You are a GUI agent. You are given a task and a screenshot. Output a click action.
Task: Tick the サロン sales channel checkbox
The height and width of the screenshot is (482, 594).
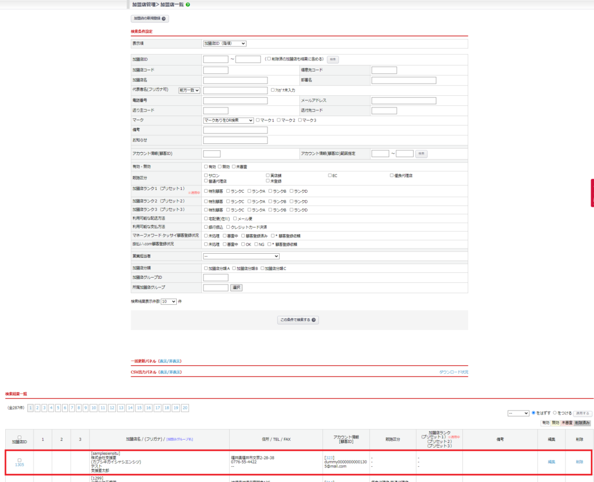206,175
